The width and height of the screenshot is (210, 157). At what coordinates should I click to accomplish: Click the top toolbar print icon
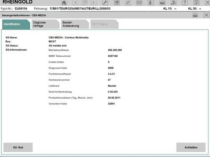tap(162, 3)
